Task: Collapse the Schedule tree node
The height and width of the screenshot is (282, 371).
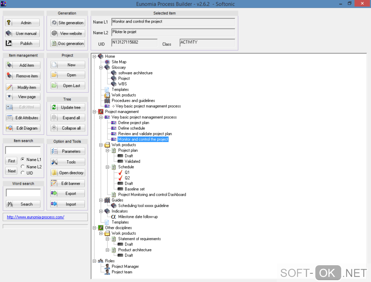Action: [107, 167]
